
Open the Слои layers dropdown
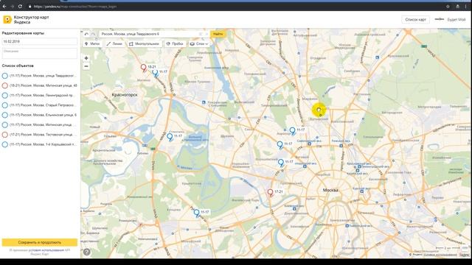point(199,44)
